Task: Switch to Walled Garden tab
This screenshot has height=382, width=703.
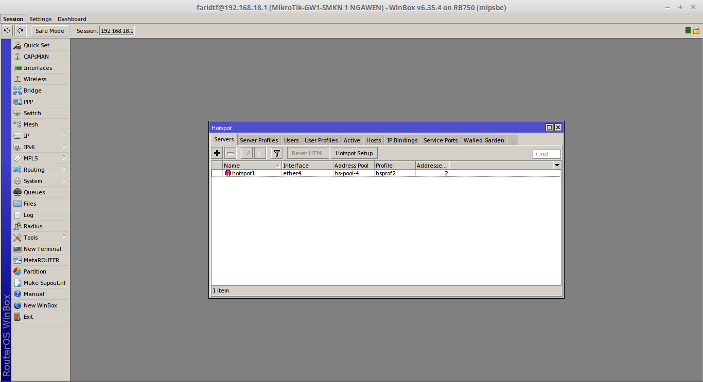Action: click(x=484, y=140)
